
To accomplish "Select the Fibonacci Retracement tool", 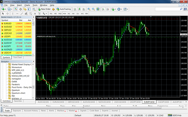I will click(x=30, y=13).
